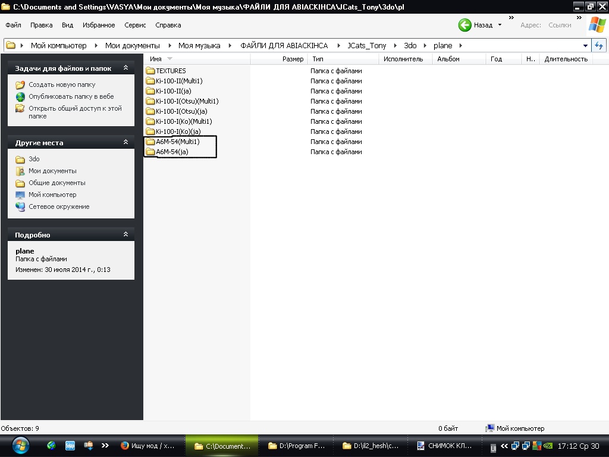Open the Правка menu

coord(41,25)
